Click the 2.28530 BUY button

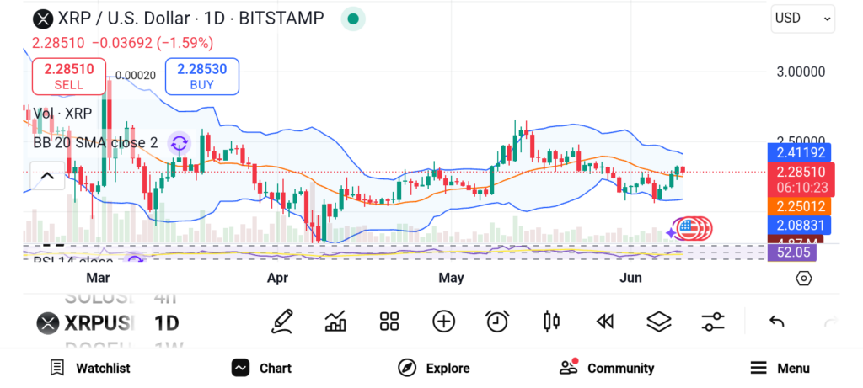pyautogui.click(x=202, y=77)
